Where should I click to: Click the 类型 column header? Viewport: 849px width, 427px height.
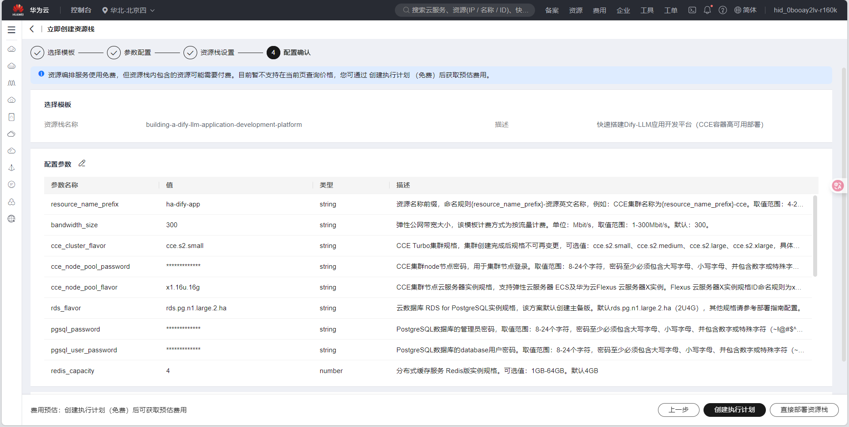click(x=326, y=185)
